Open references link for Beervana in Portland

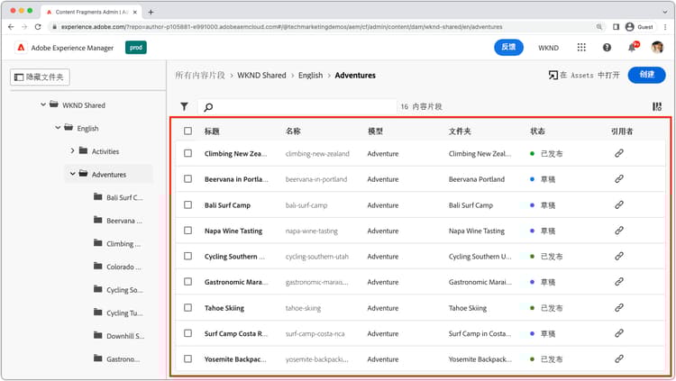(x=619, y=178)
